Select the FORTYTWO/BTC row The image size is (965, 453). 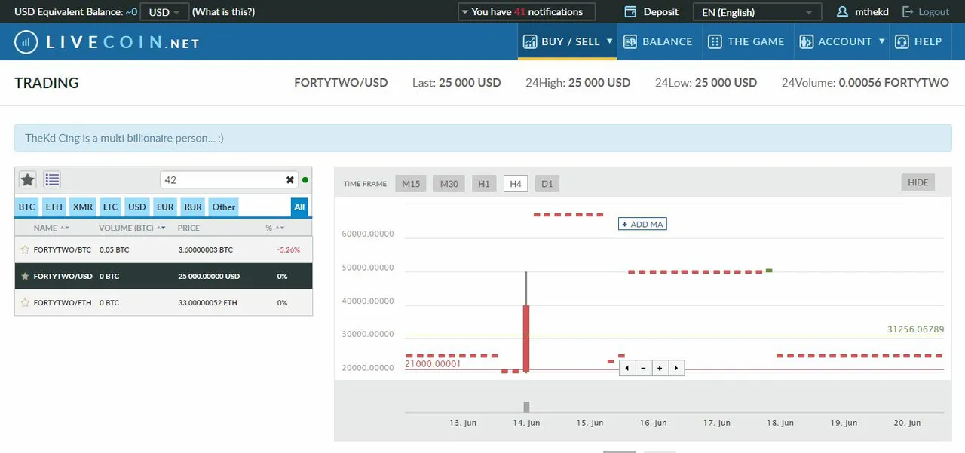pos(164,249)
